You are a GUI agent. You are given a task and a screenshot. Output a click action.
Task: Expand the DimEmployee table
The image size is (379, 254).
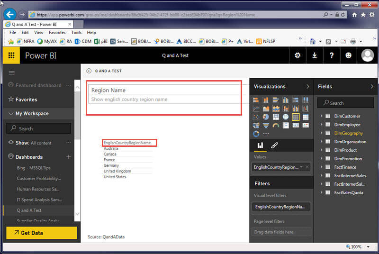click(x=321, y=125)
